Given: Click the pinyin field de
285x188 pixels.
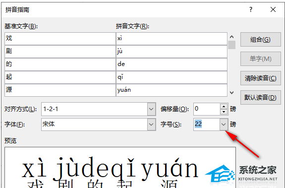Looking at the screenshot, I should pyautogui.click(x=171, y=64).
